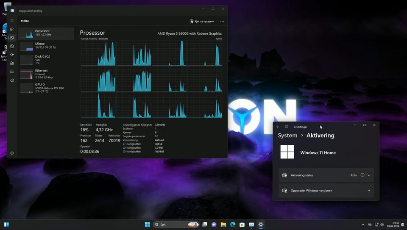The width and height of the screenshot is (407, 230).
Task: Select the Disk 0 (C:) entry
Action: pyautogui.click(x=47, y=60)
